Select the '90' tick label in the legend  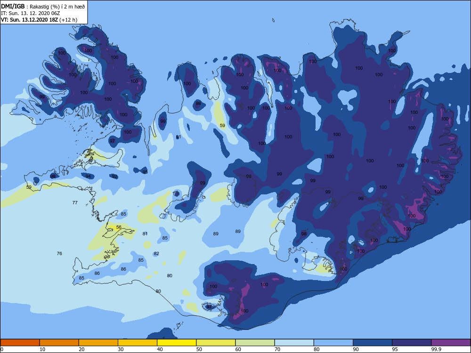coord(356,349)
